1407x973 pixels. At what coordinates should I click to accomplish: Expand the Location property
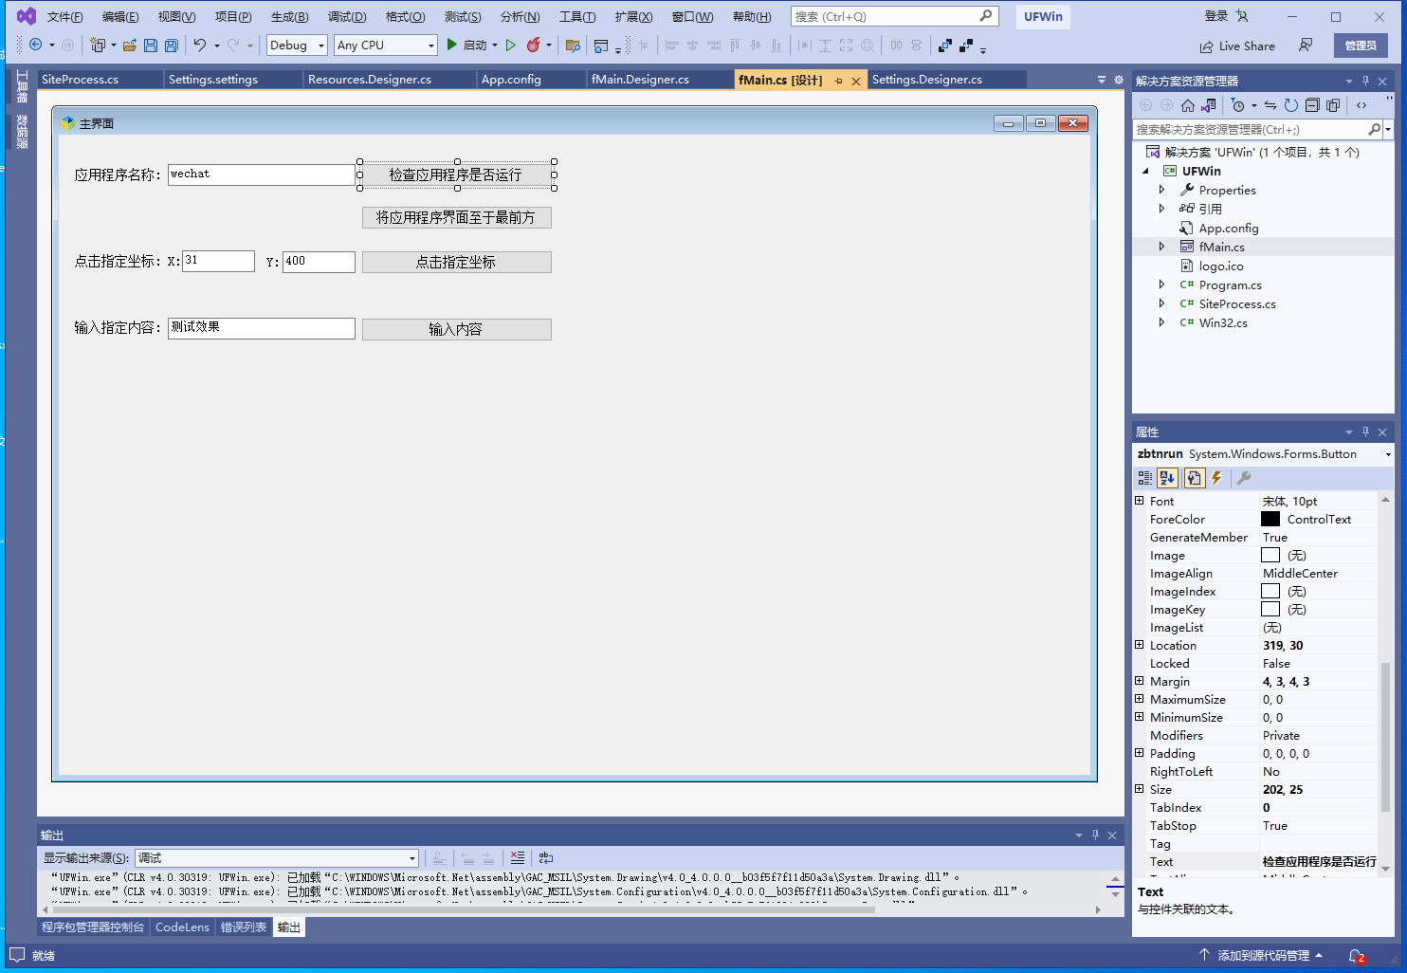click(x=1140, y=645)
